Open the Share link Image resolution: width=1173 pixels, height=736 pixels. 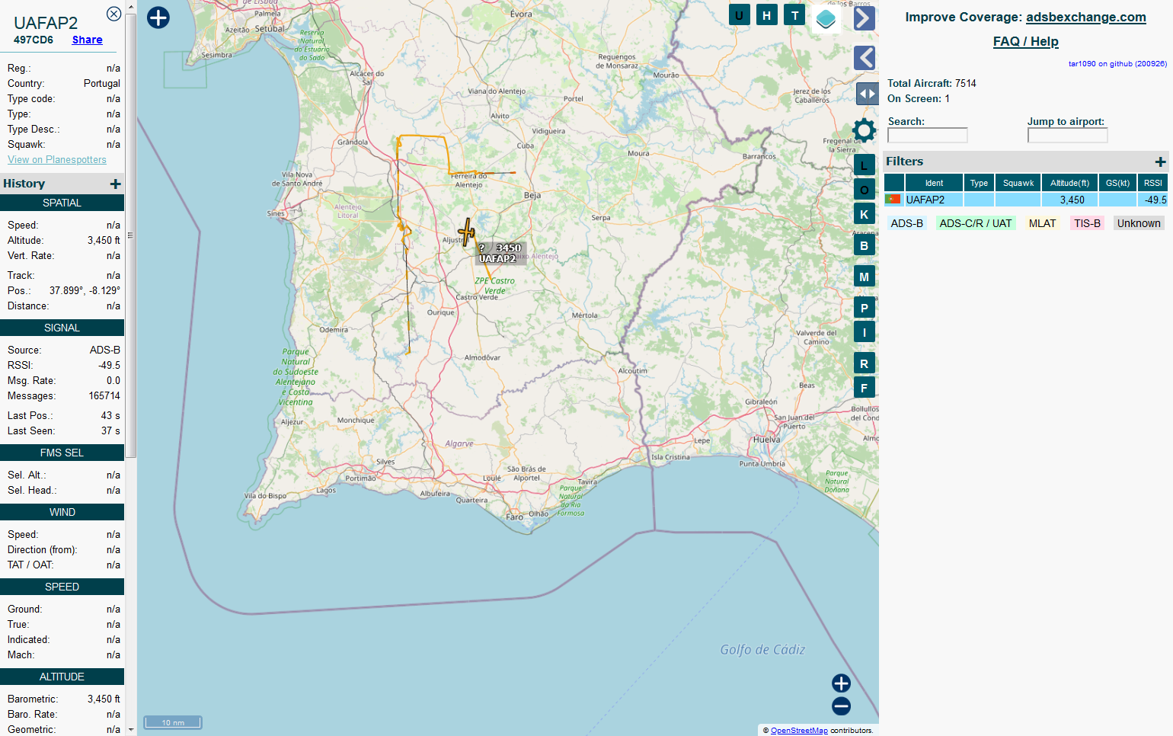point(87,40)
